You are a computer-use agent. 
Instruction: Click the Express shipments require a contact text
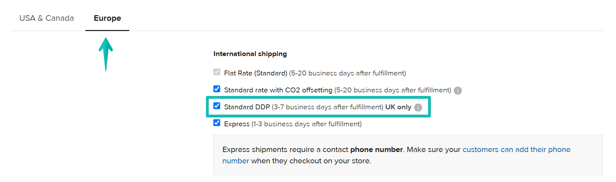285,150
